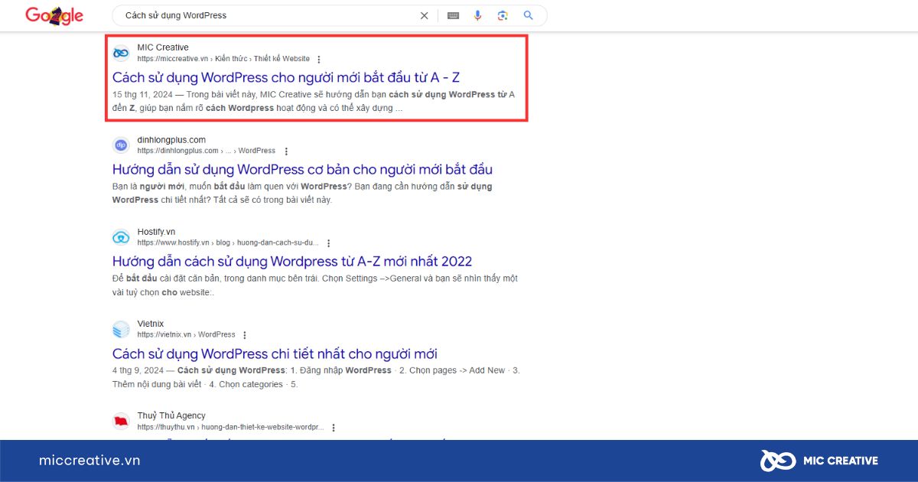Start voice search with microphone icon
Image resolution: width=918 pixels, height=482 pixels.
478,15
